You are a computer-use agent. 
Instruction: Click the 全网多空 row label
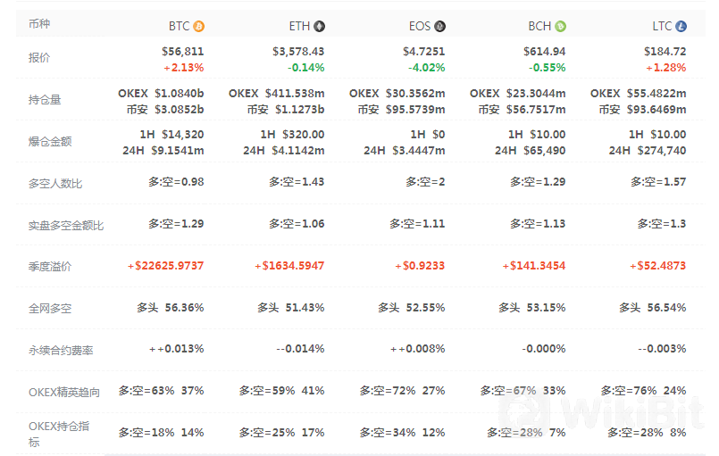tap(50, 308)
